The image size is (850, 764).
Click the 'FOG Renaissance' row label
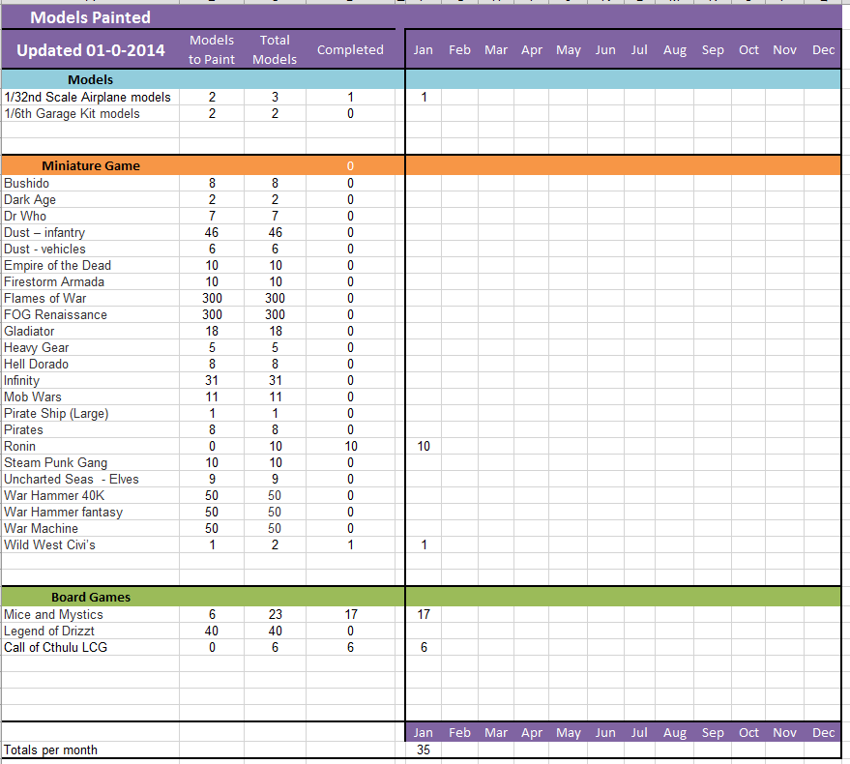coord(91,314)
